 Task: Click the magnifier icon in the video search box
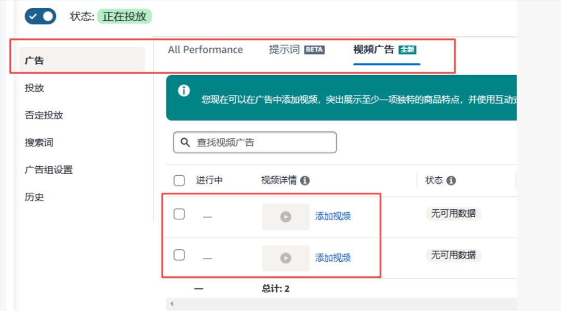[x=185, y=142]
